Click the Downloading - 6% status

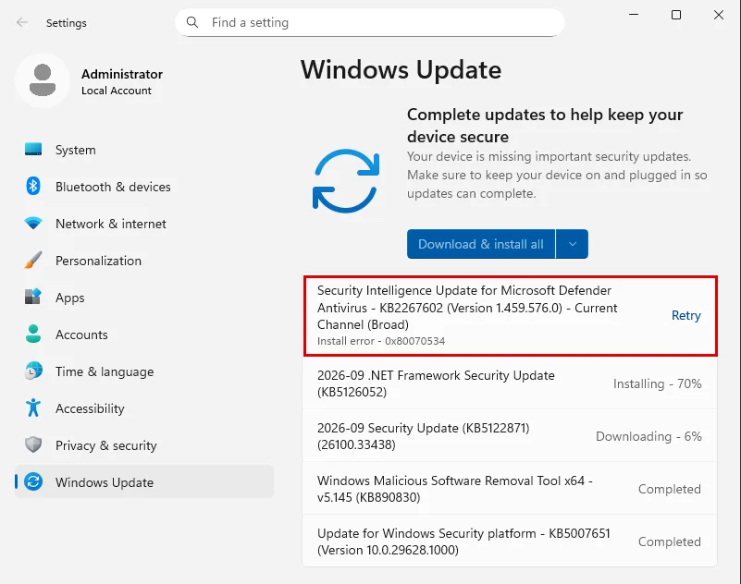tap(648, 436)
